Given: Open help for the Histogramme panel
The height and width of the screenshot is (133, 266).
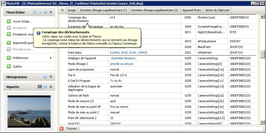Looking at the screenshot, I should point(45,77).
